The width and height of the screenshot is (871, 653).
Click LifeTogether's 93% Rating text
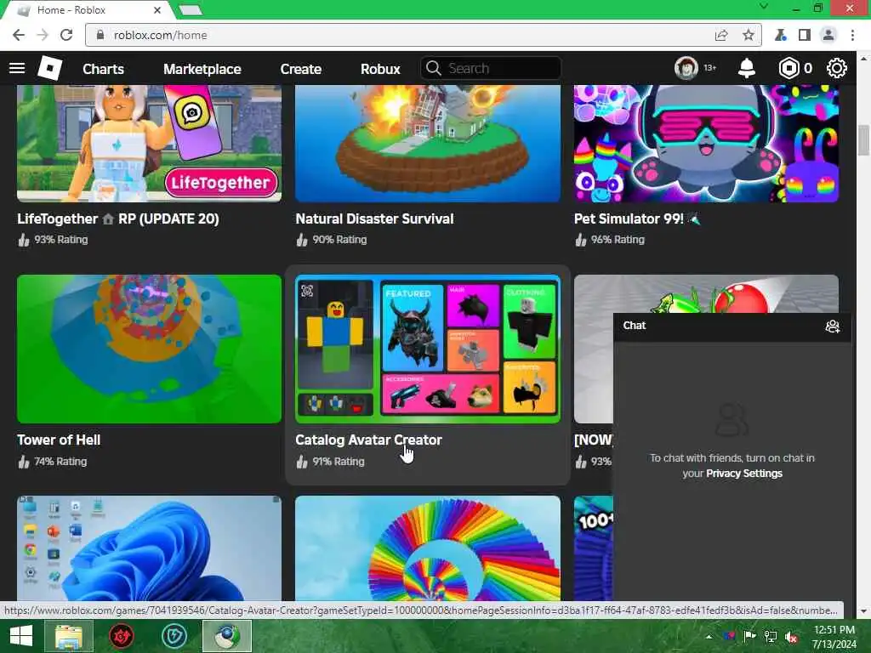(61, 240)
